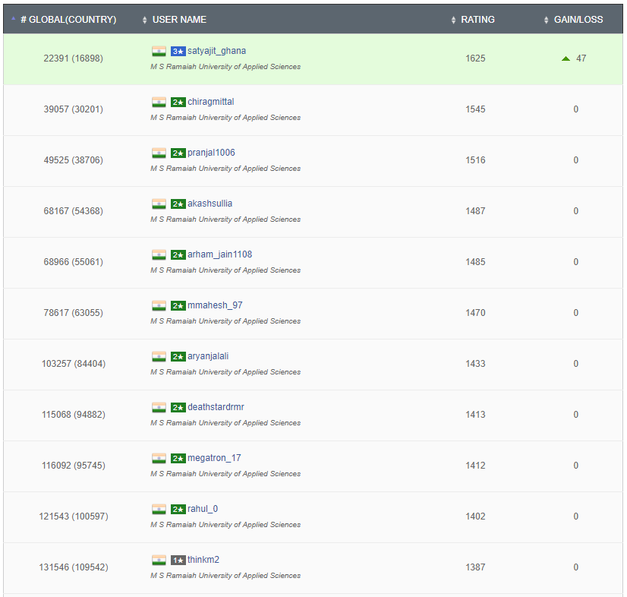Select rank cell 103257 (84404)
627x597 pixels.
click(x=73, y=363)
